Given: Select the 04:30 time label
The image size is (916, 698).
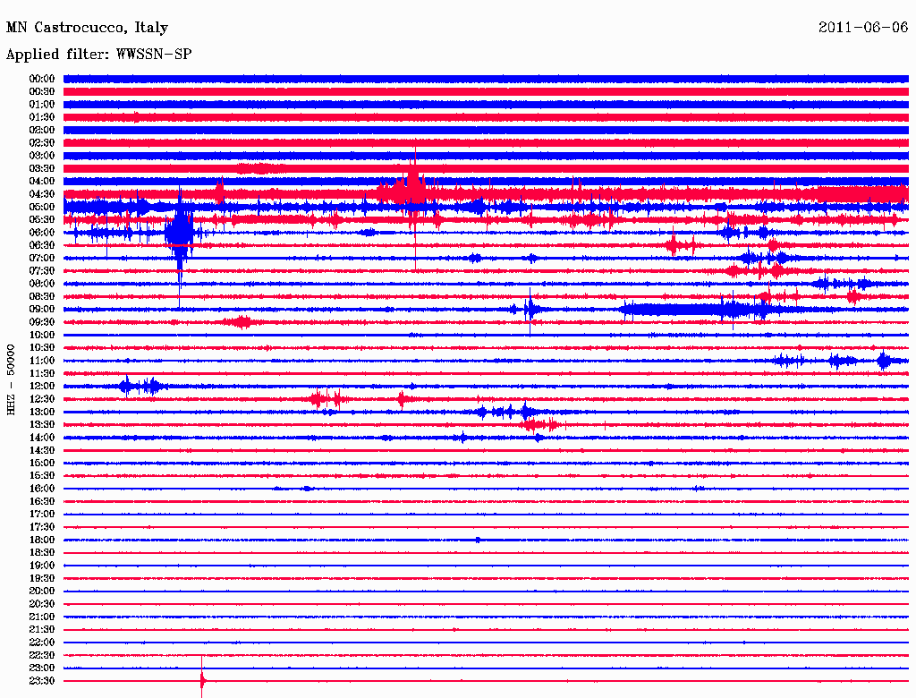Looking at the screenshot, I should click(x=42, y=194).
